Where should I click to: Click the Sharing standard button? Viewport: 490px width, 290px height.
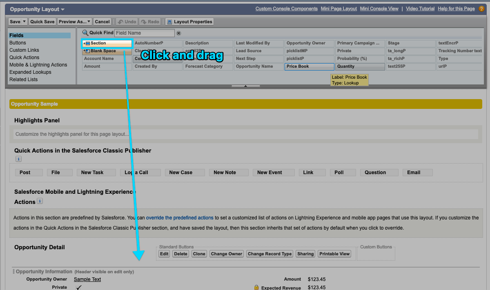(x=305, y=254)
